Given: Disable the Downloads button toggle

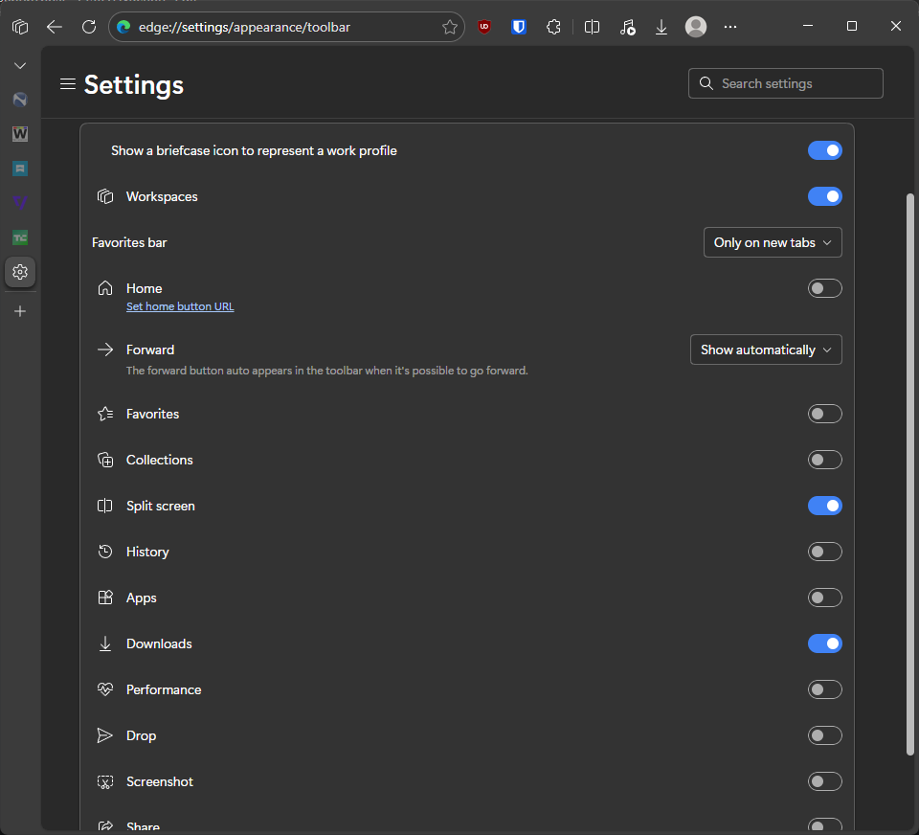Looking at the screenshot, I should 824,643.
